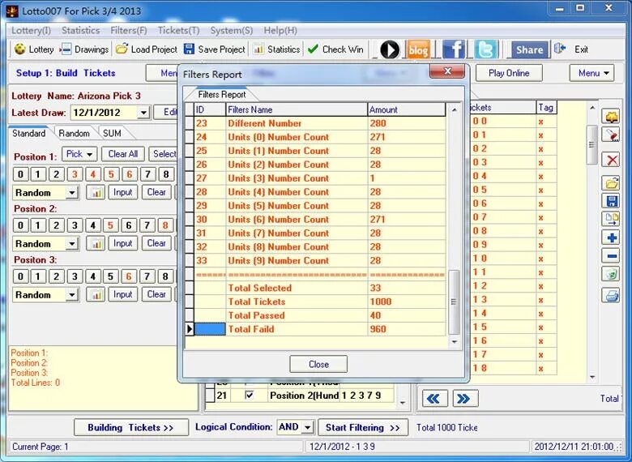Viewport: 632px width, 462px height.
Task: Click the Filters Report vertical scrollbar thumb
Action: point(454,302)
